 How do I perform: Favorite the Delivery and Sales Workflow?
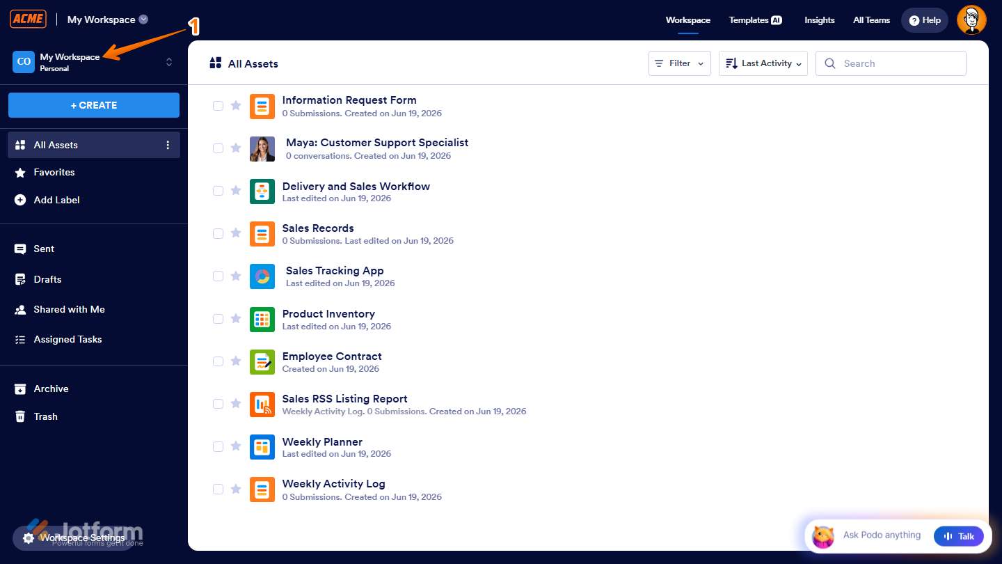click(x=236, y=191)
